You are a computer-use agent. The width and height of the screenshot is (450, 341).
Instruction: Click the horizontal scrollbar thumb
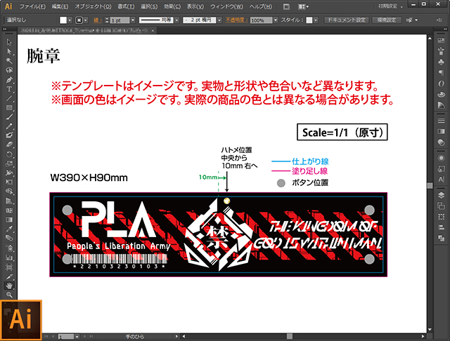290,336
